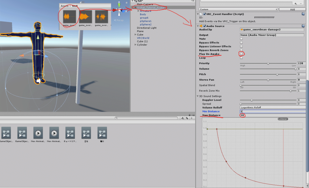Toggle the Loop checkbox
Screen dimensions: 309x188
(x=241, y=58)
